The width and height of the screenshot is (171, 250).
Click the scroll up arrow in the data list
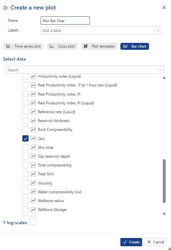(164, 78)
